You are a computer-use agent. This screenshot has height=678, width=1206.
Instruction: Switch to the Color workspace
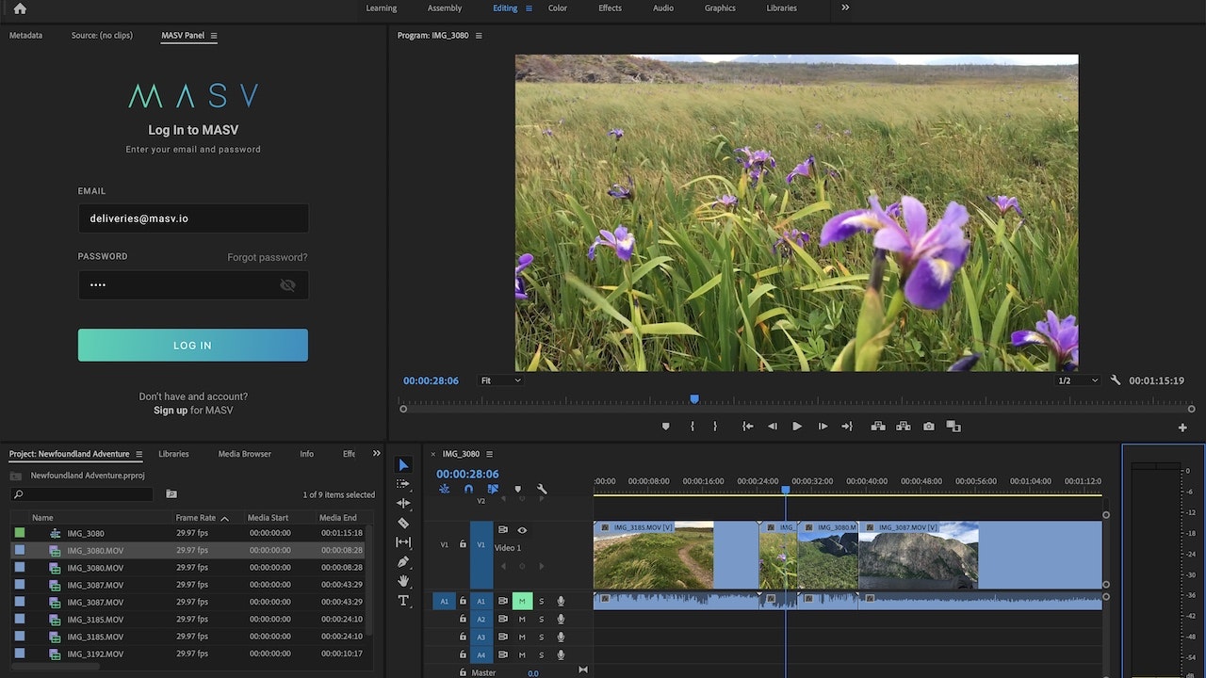coord(558,8)
